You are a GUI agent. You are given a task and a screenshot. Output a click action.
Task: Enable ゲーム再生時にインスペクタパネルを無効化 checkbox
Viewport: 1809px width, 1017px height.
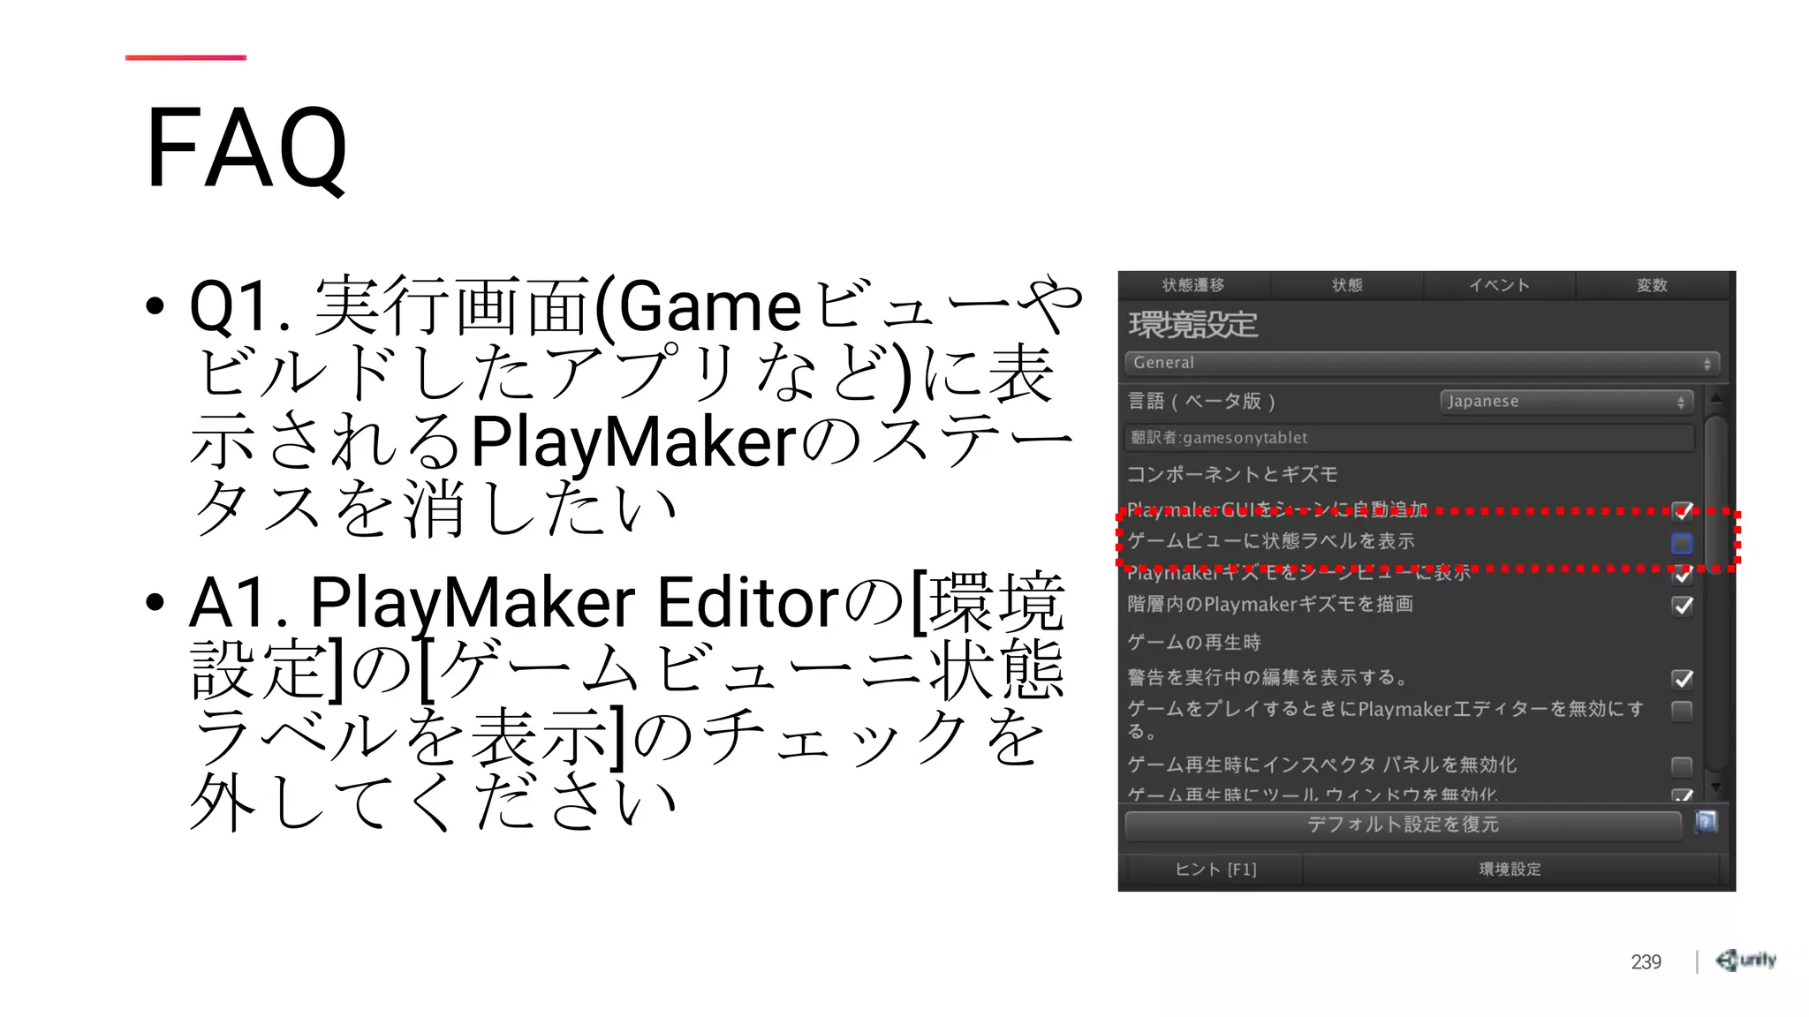coord(1682,765)
